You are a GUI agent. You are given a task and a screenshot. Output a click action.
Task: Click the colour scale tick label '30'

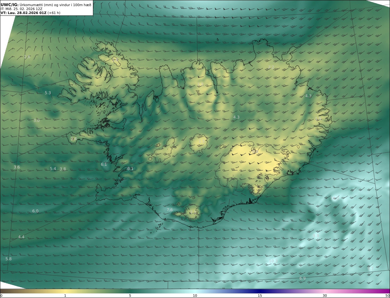click(325, 296)
